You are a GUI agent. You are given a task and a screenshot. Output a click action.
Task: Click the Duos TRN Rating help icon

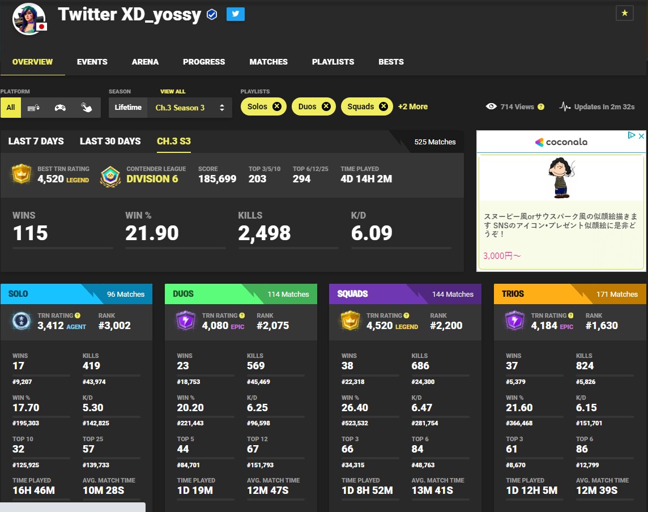(x=242, y=315)
